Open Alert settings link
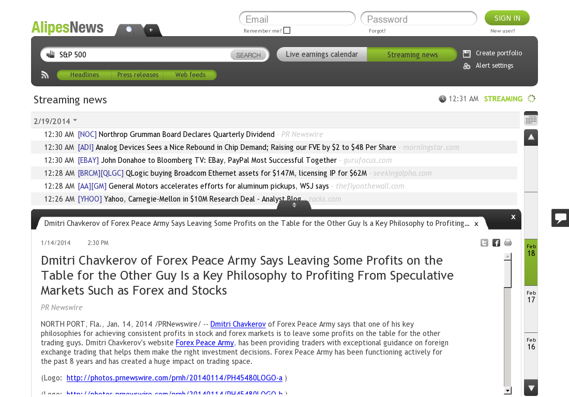This screenshot has height=397, width=569. tap(494, 66)
